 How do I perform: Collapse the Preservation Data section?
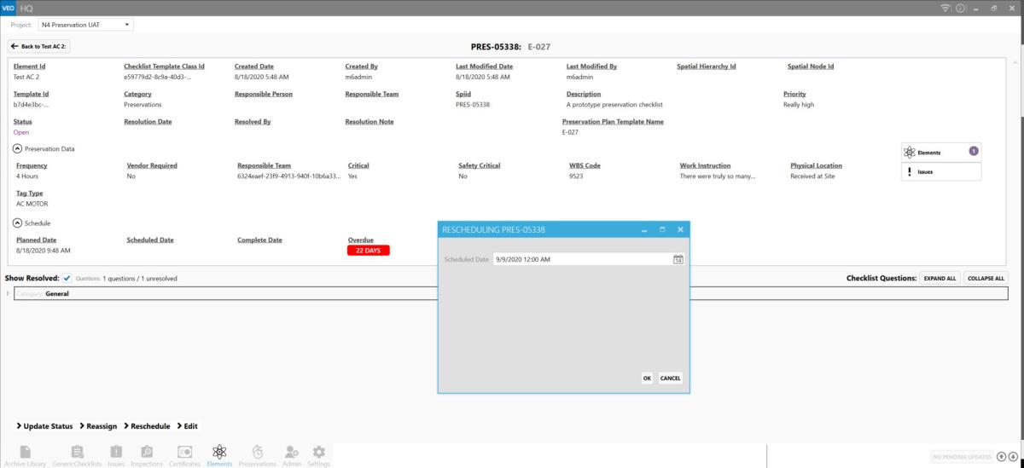(17, 148)
